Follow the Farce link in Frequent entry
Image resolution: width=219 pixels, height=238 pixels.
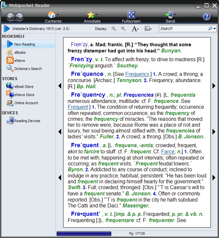[x=168, y=151]
